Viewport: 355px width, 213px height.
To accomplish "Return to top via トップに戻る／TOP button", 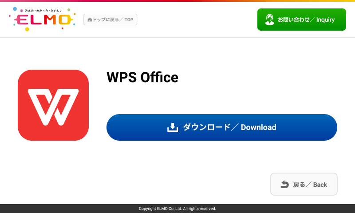I will [x=110, y=20].
